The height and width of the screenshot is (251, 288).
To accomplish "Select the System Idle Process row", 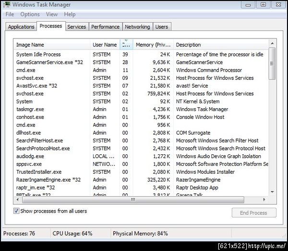I will (x=141, y=54).
